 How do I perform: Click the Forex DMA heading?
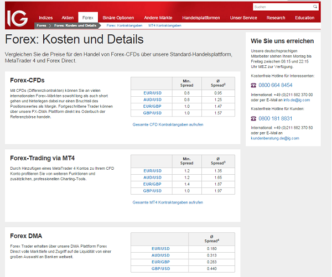(26, 236)
